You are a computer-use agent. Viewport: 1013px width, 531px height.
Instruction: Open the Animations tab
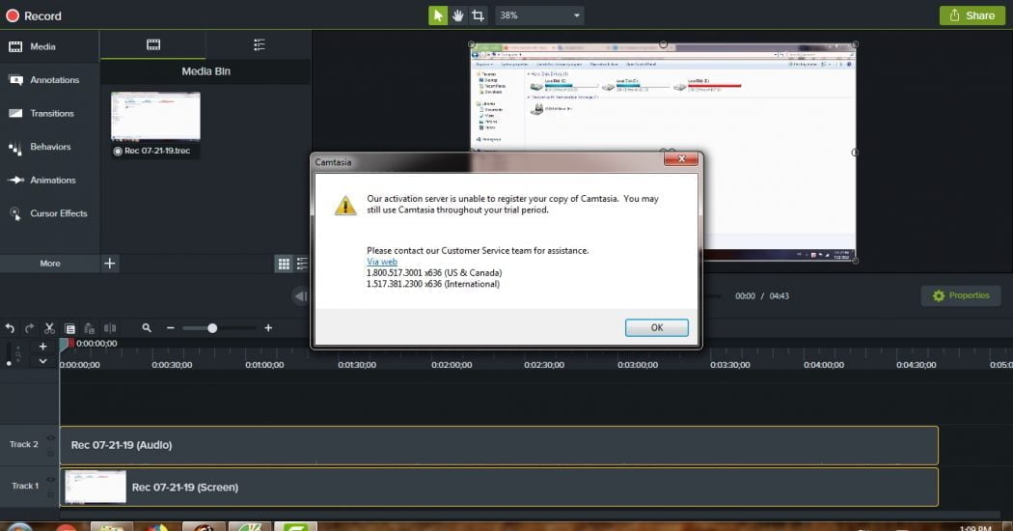[x=50, y=180]
